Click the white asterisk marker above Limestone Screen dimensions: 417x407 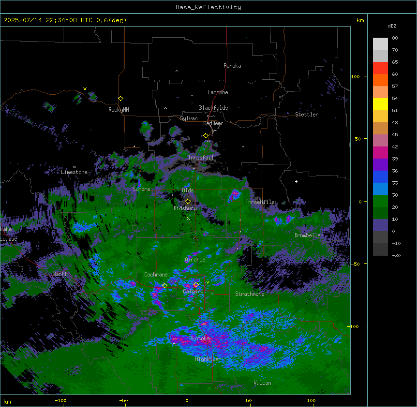pyautogui.click(x=74, y=167)
